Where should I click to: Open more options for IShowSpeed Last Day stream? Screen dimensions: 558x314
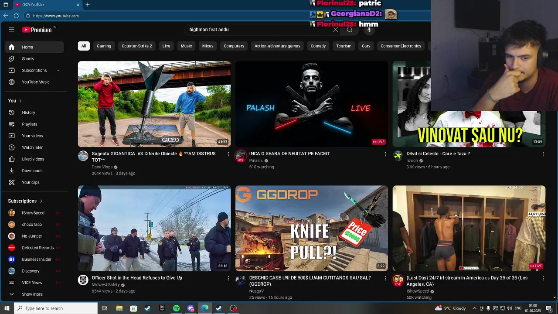pos(543,278)
